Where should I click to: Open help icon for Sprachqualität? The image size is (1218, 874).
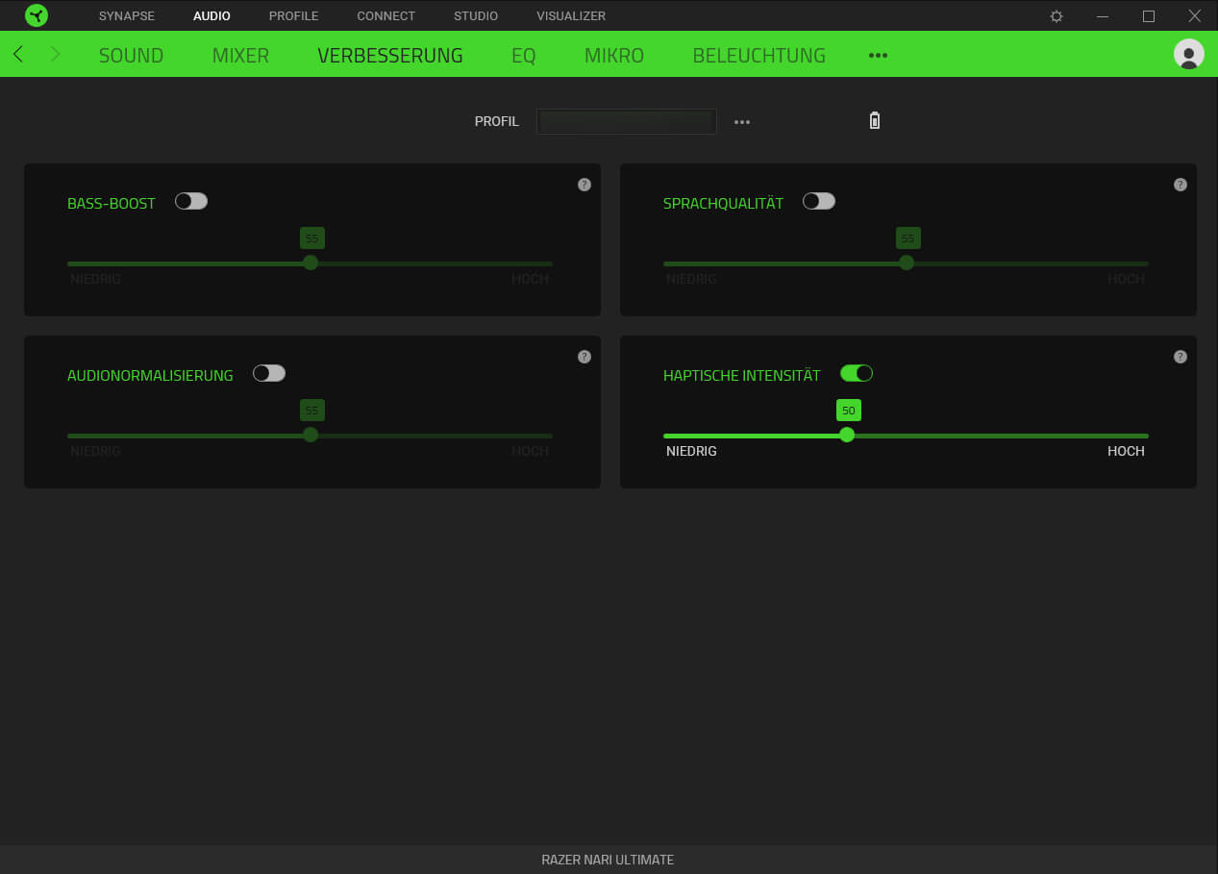(x=1180, y=185)
